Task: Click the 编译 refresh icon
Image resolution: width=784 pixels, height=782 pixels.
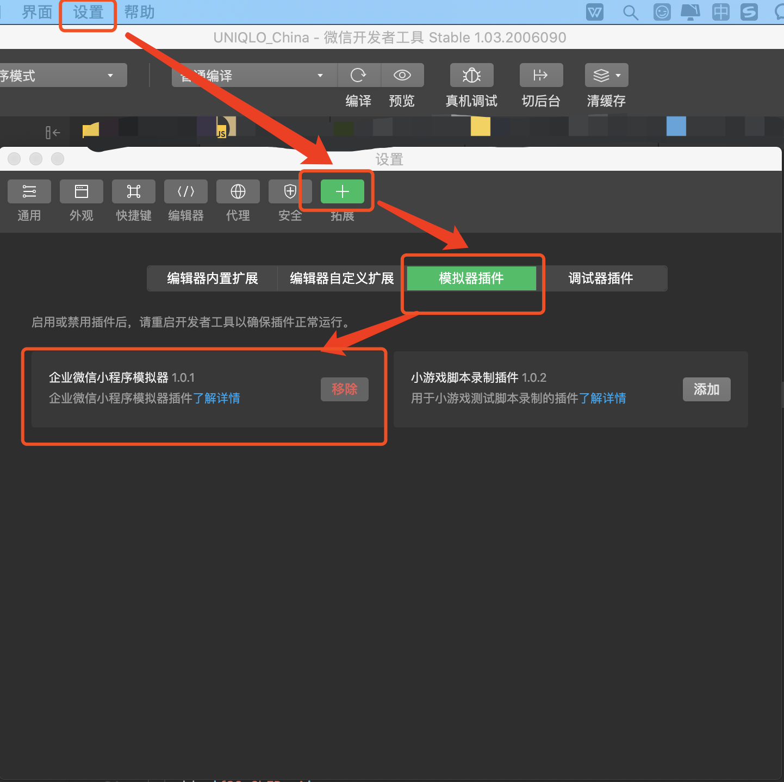Action: tap(359, 75)
